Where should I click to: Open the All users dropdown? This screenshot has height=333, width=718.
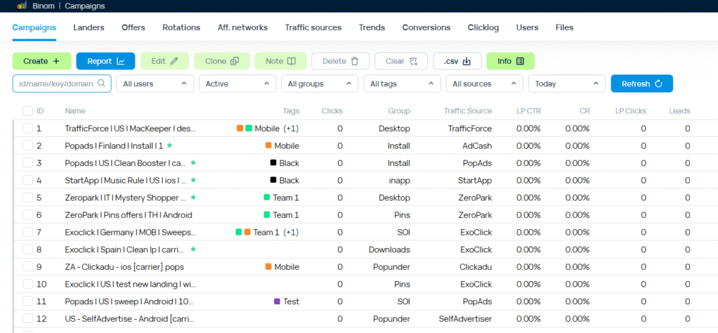(155, 84)
